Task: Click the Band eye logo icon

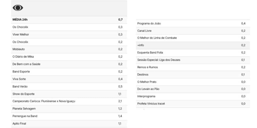Action: [x=18, y=8]
